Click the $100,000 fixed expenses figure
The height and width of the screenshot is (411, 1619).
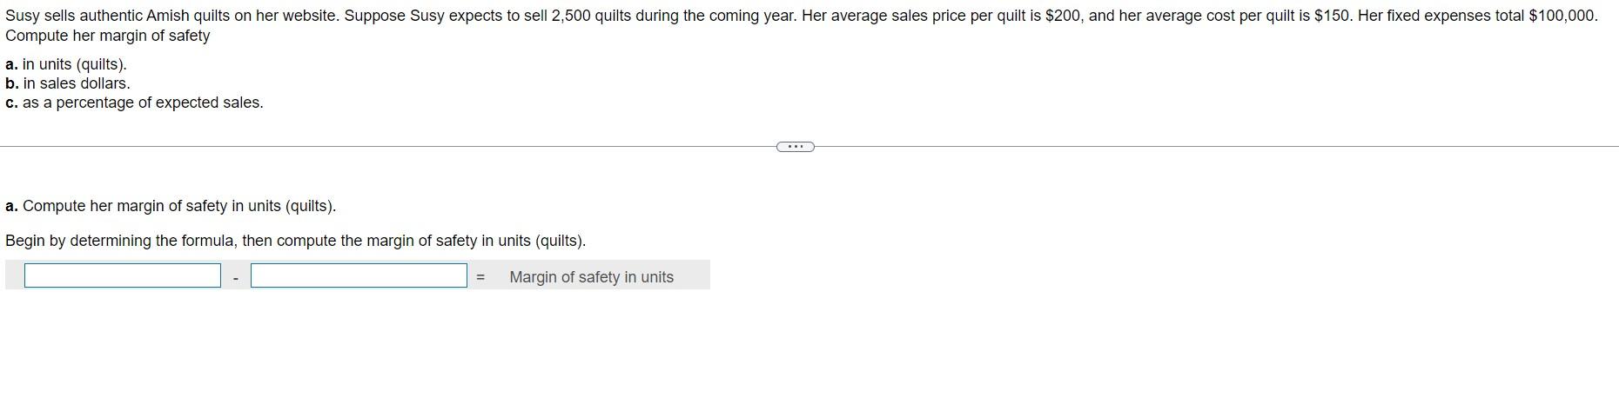(1562, 16)
